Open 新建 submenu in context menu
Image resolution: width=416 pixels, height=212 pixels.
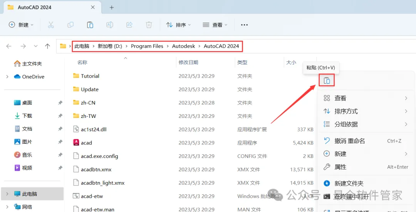tap(365, 154)
